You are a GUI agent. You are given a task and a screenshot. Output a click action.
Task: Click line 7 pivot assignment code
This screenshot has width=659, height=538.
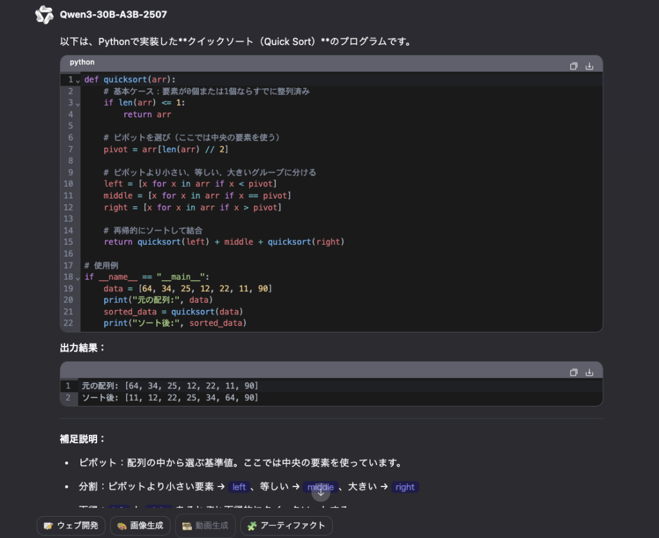[x=165, y=149]
